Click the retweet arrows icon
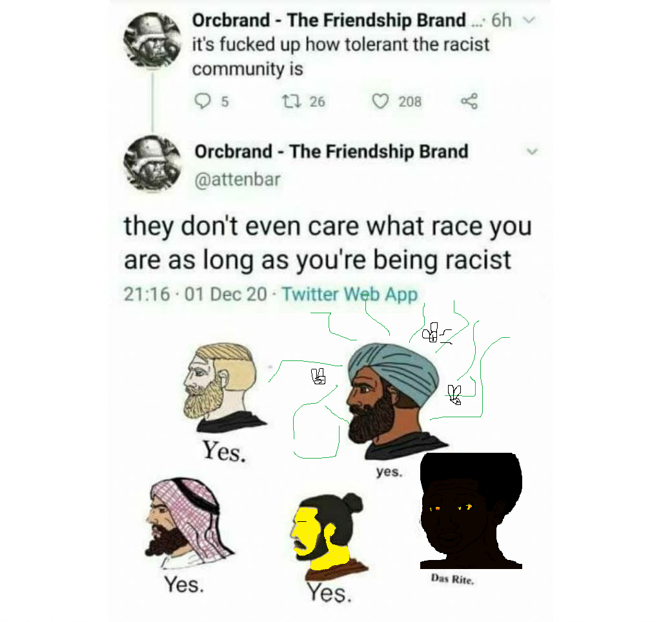The width and height of the screenshot is (661, 622). (x=291, y=101)
